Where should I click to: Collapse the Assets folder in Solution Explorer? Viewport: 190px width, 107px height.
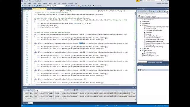140,25
